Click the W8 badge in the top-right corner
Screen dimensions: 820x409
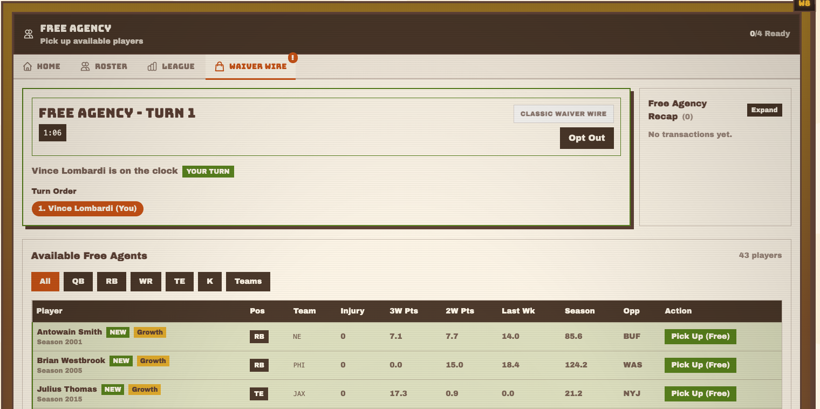(x=803, y=4)
